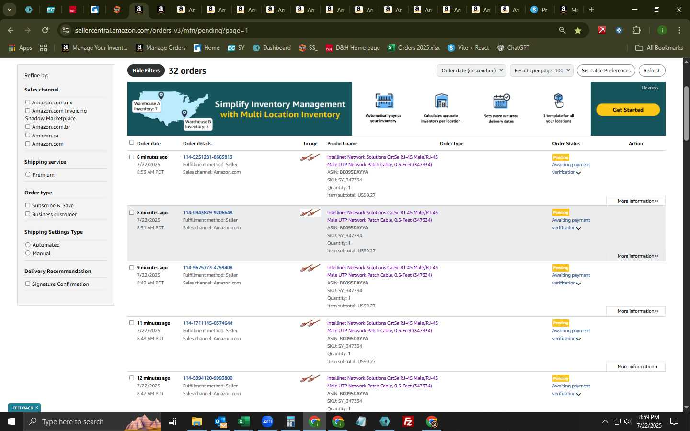690x431 pixels.
Task: Open the tab groups grid icon in bookmarks bar
Action: coord(44,48)
